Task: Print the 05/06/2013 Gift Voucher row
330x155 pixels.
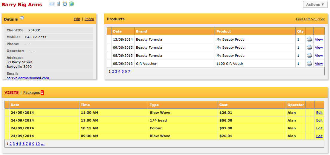Action: (x=309, y=64)
